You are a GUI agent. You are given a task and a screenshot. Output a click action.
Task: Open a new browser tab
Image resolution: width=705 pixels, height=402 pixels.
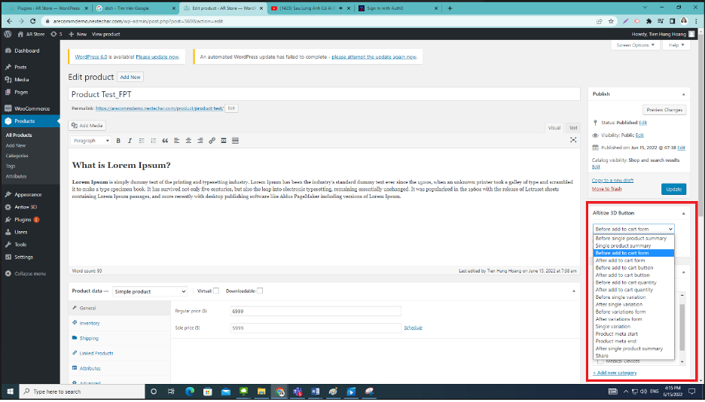pyautogui.click(x=450, y=8)
